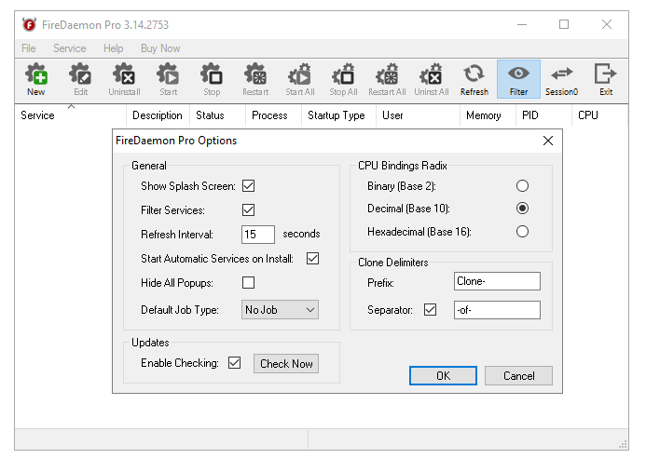Image resolution: width=646 pixels, height=472 pixels.
Task: Sort by the Startup Type column header
Action: 338,115
